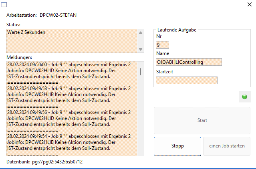Click the Datenbank connection string text
The image size is (256, 169).
point(57,162)
